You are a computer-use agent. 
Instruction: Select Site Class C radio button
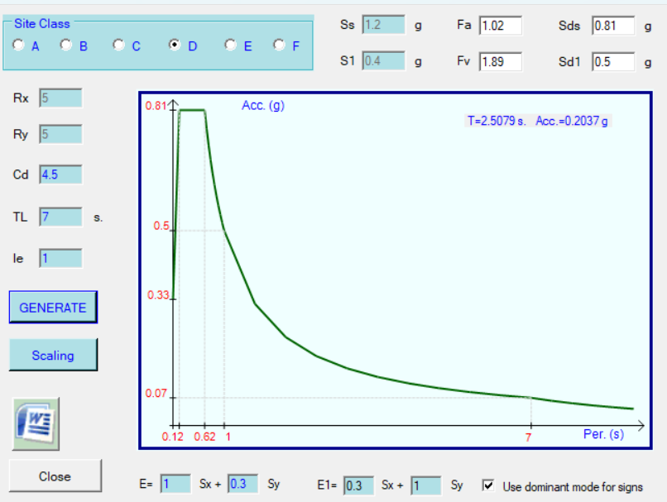tap(118, 45)
